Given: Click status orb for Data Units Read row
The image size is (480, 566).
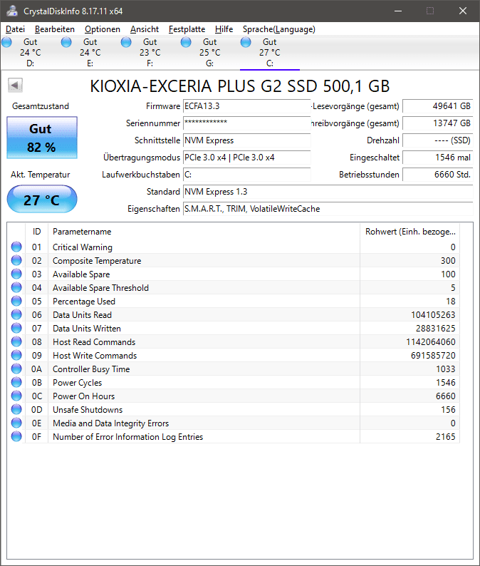Looking at the screenshot, I should 16,314.
